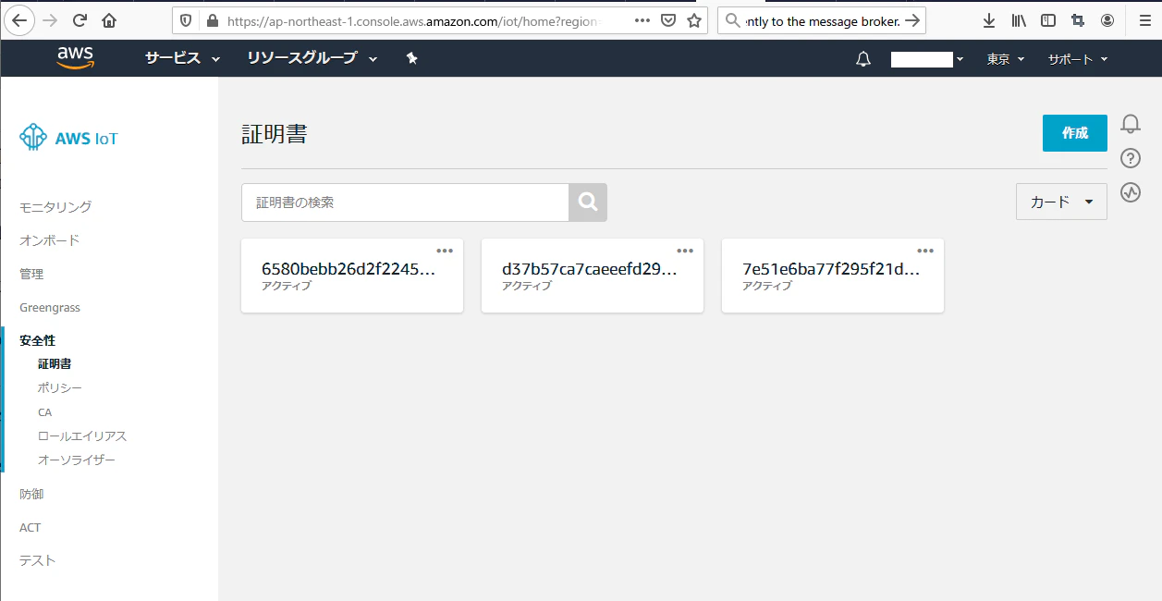Click the search bar magnifier icon
The image size is (1162, 601).
pos(732,19)
